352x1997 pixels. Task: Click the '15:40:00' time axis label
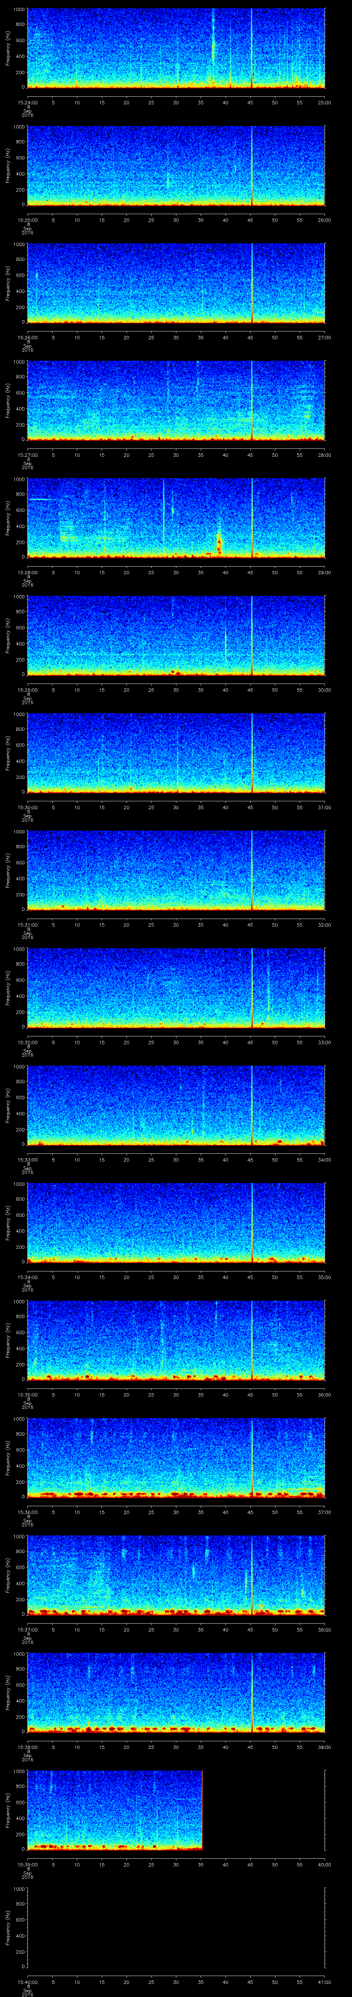pos(28,1982)
